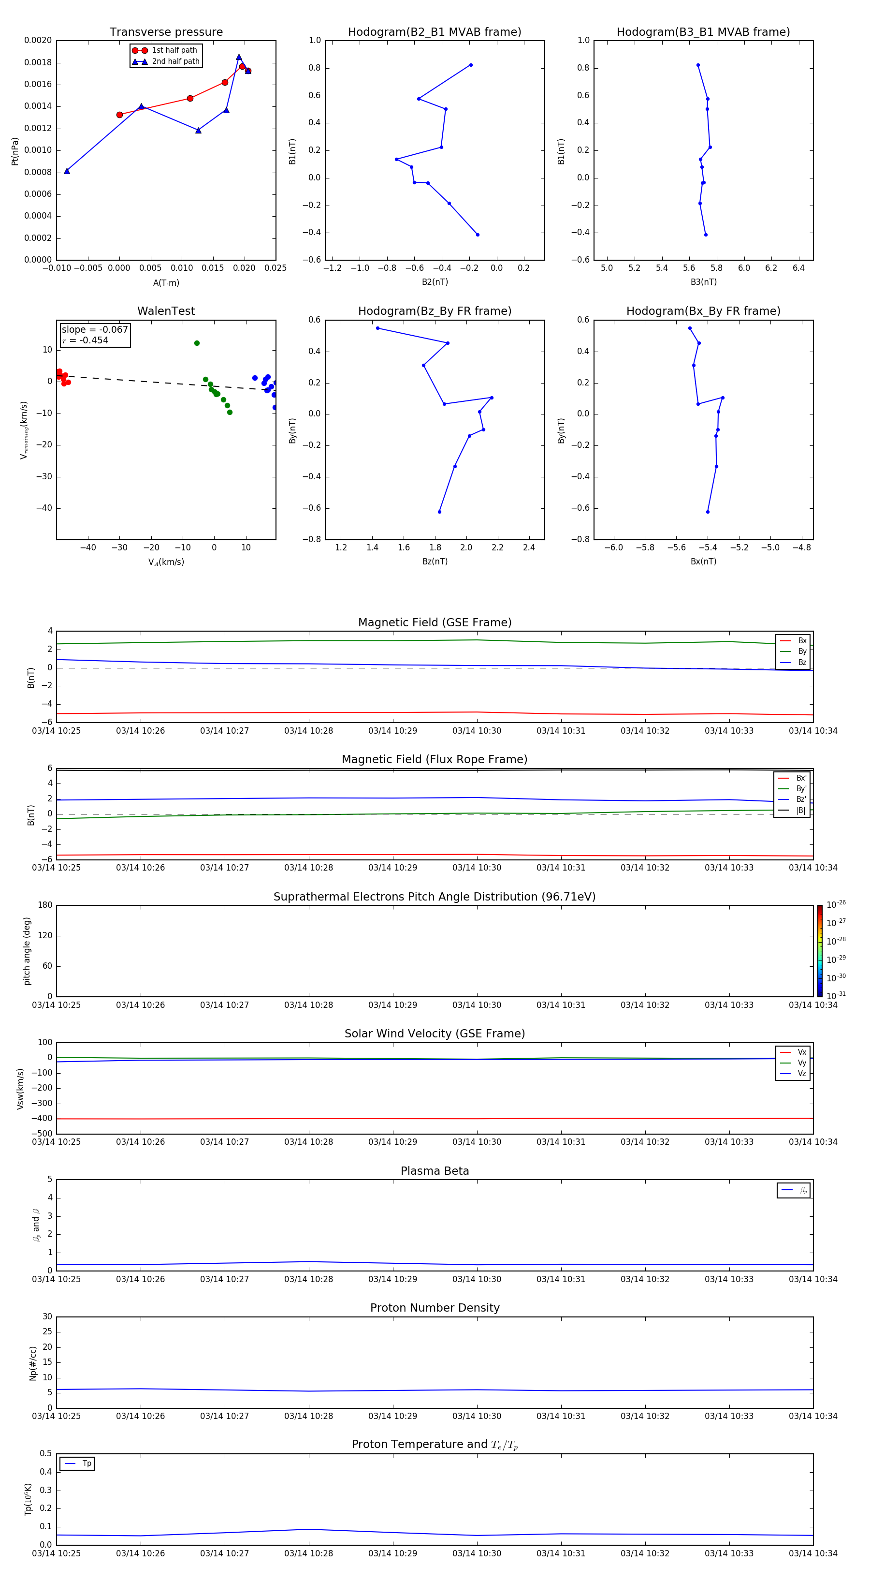Click the "A(T·m)" x-axis label

tap(166, 282)
